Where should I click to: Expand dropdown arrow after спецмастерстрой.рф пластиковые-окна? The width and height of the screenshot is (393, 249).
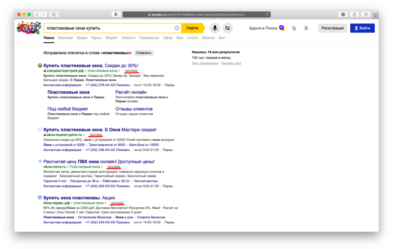coord(119,71)
